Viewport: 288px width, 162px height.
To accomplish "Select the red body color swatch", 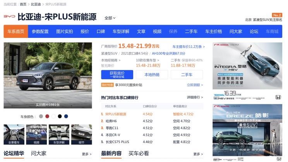I will pos(47,116).
